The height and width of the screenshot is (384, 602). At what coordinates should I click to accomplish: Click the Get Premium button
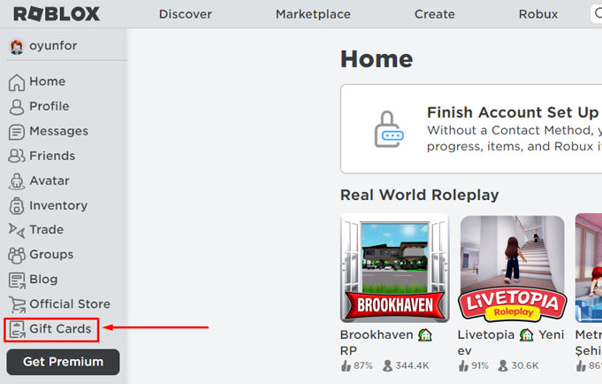(63, 362)
